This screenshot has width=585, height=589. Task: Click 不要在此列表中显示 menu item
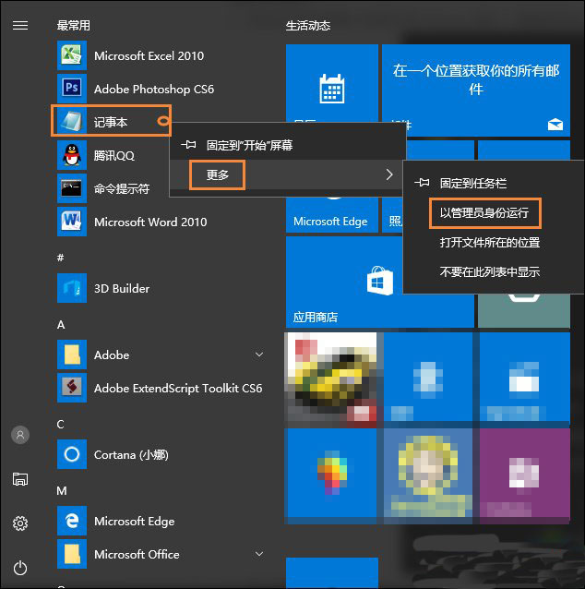pos(489,272)
